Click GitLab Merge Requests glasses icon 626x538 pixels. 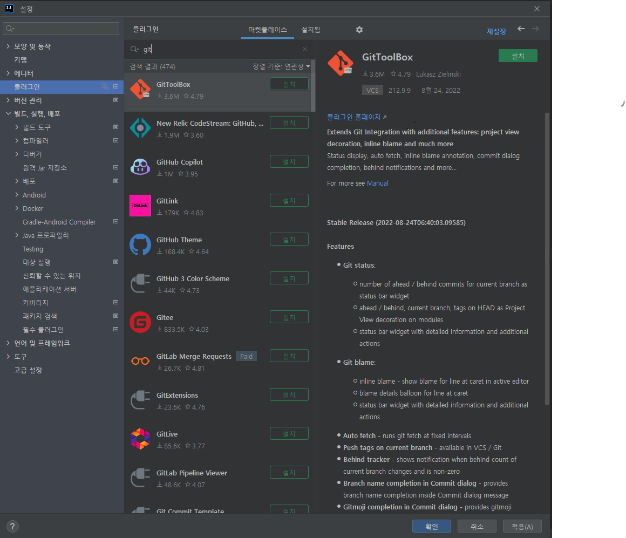140,361
